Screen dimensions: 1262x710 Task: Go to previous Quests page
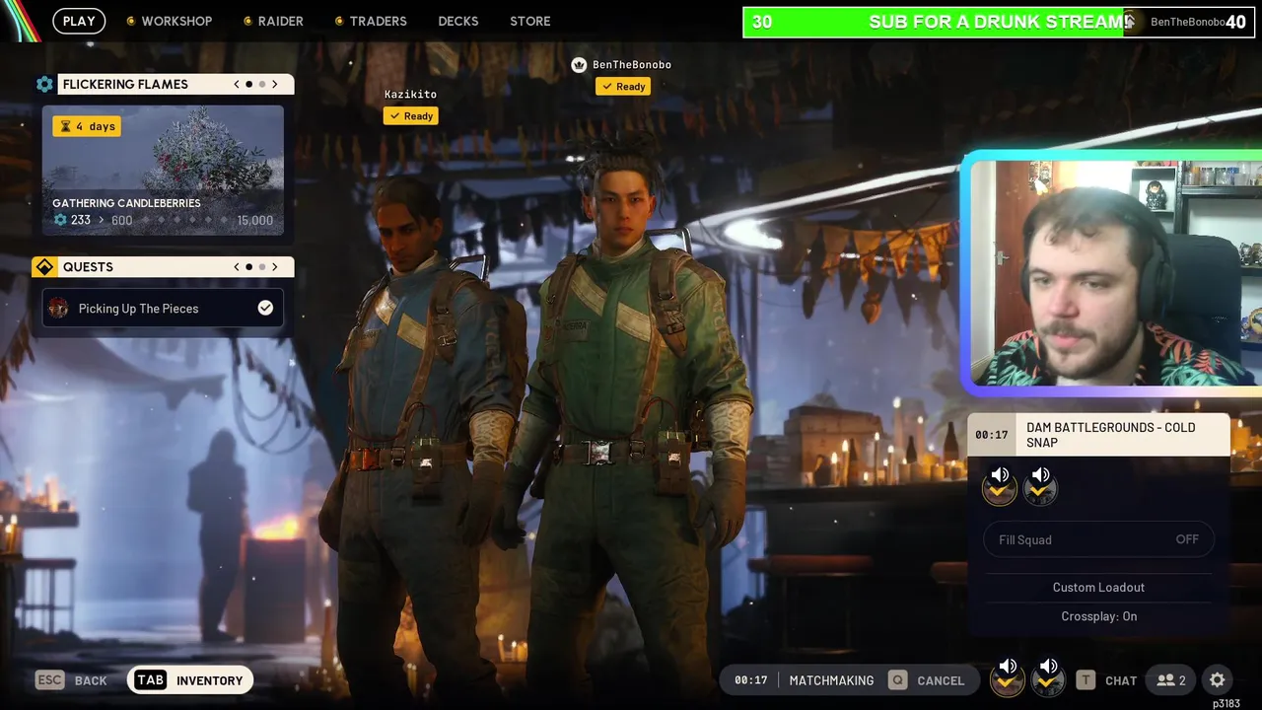coord(237,267)
